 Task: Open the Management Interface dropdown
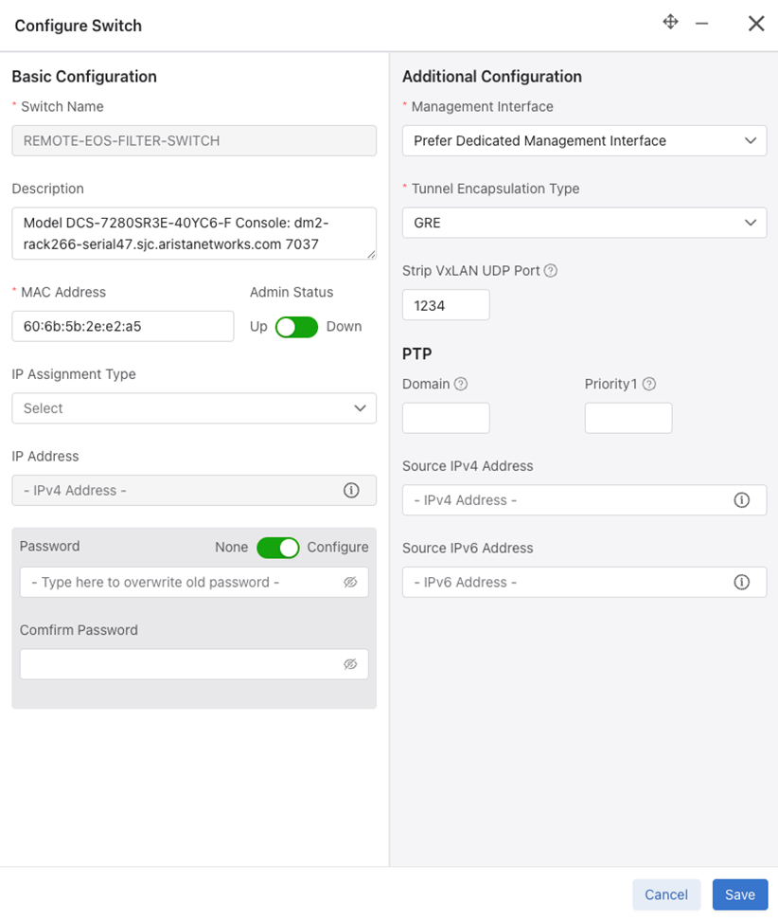pos(584,141)
